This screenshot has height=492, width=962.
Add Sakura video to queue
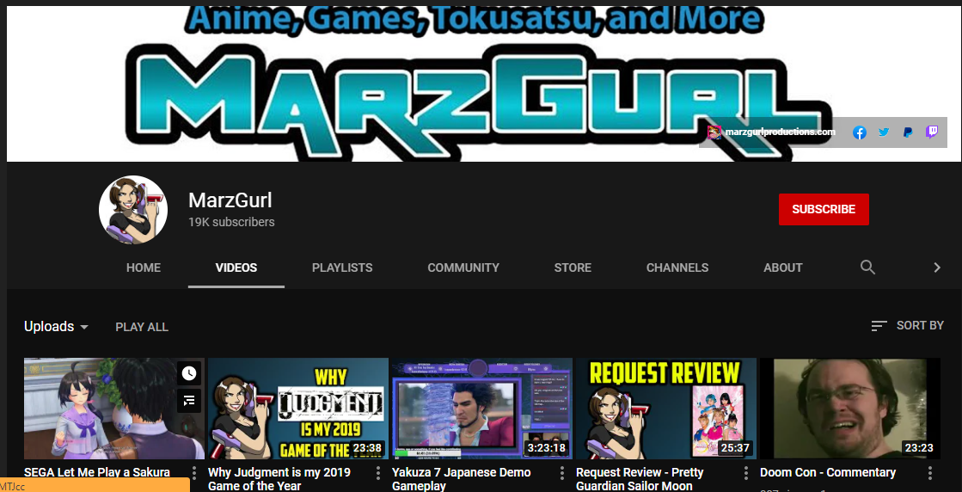pyautogui.click(x=189, y=400)
